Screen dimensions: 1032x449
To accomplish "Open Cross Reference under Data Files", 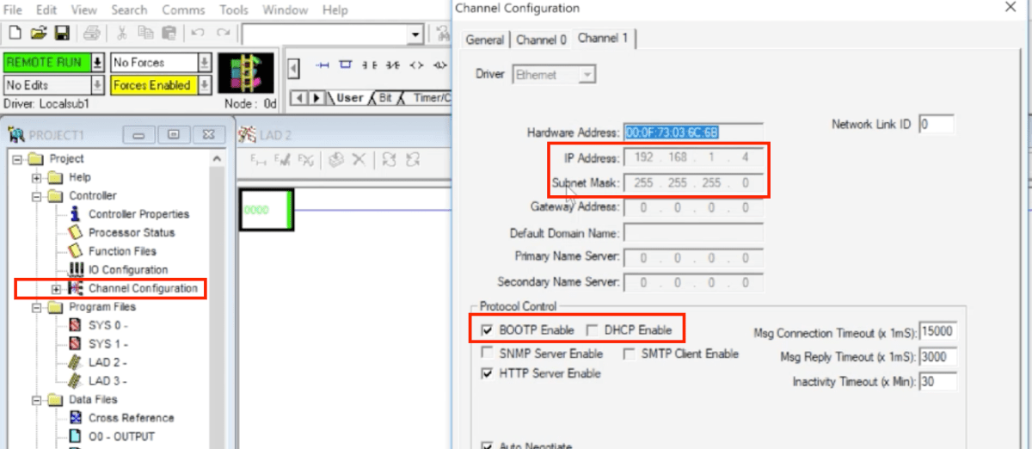I will pyautogui.click(x=131, y=418).
